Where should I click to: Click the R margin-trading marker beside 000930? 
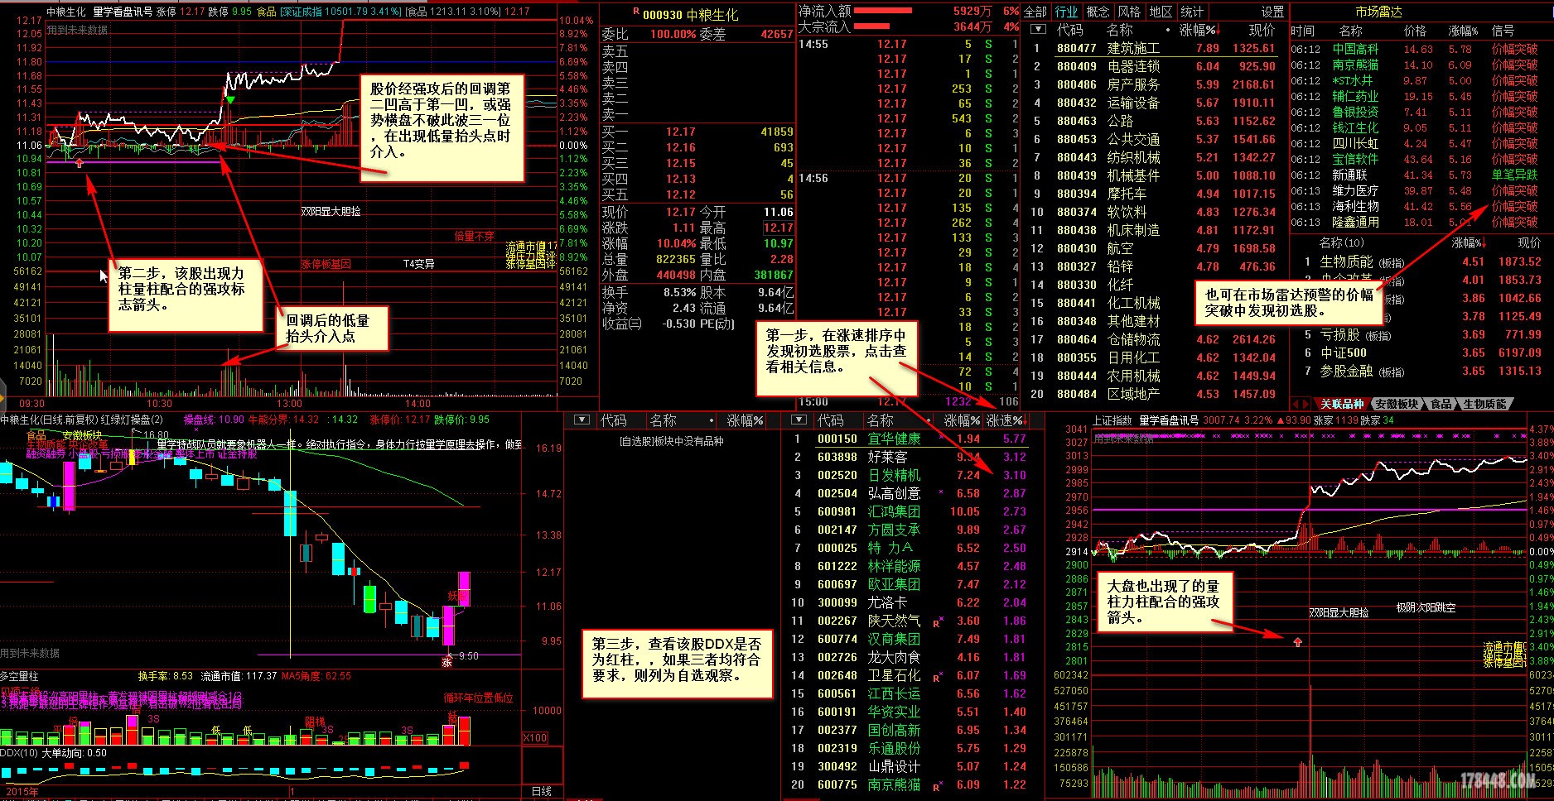pyautogui.click(x=636, y=12)
